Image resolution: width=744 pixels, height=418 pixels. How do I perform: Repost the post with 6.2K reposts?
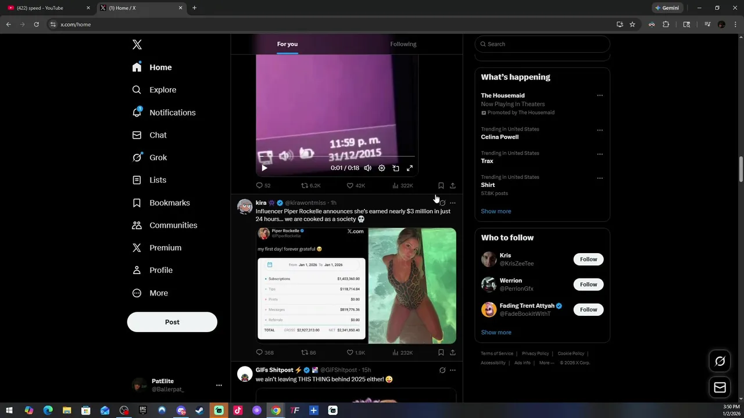(311, 186)
